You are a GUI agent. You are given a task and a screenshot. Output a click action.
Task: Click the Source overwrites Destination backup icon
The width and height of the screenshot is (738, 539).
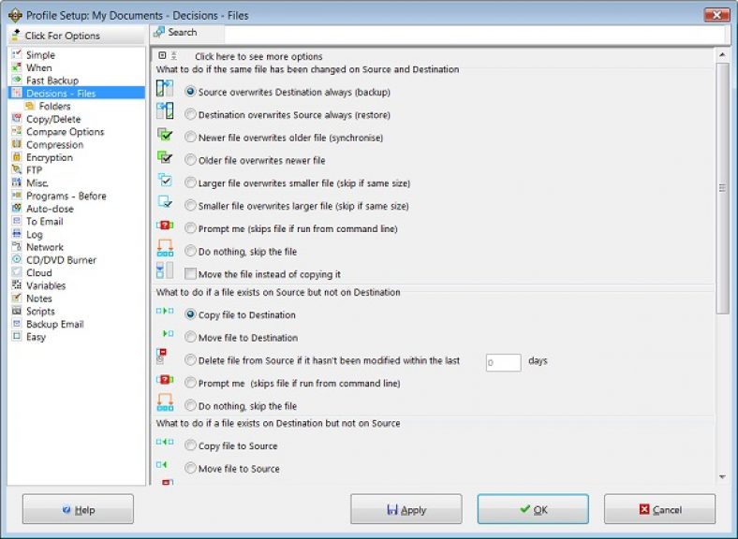pyautogui.click(x=165, y=88)
